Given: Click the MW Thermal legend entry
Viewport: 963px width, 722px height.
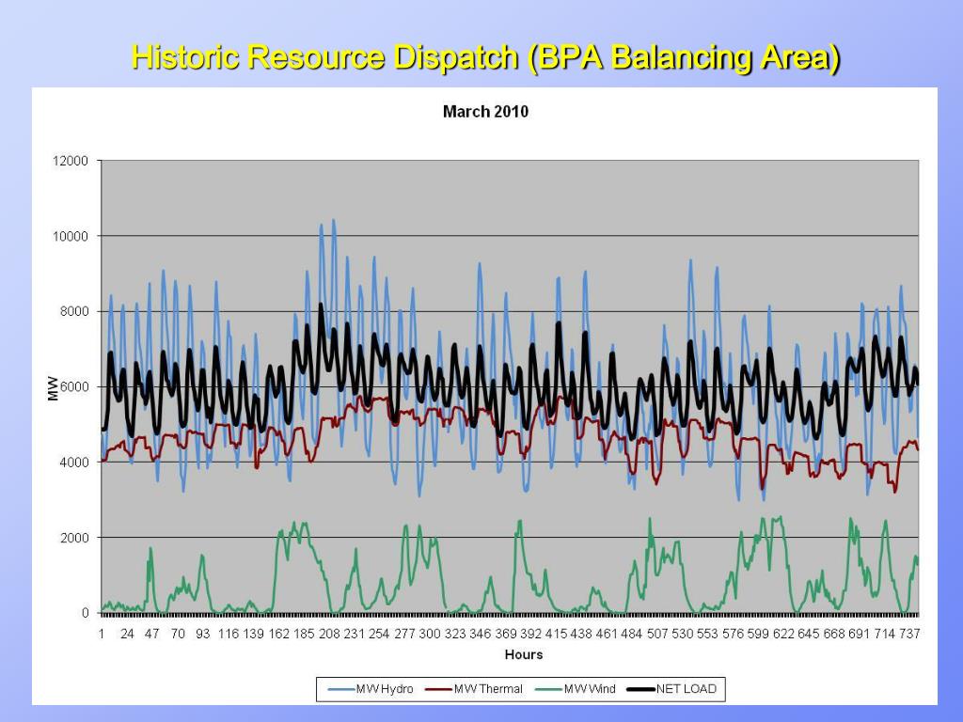Looking at the screenshot, I should pyautogui.click(x=474, y=689).
